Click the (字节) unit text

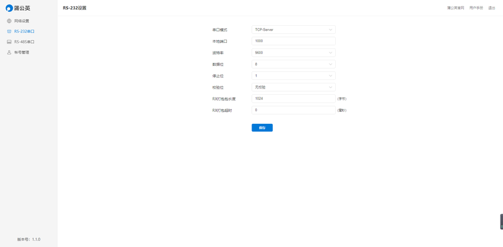tap(342, 99)
